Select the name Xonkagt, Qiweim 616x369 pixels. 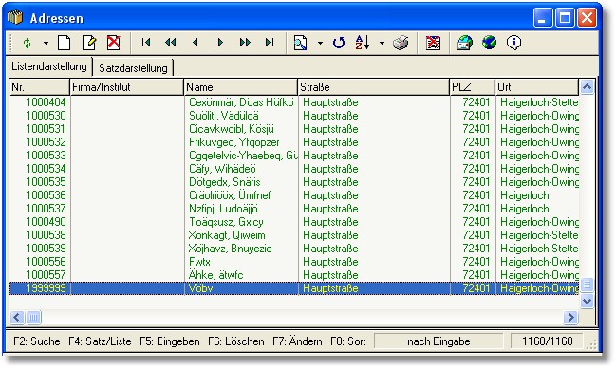pyautogui.click(x=227, y=235)
